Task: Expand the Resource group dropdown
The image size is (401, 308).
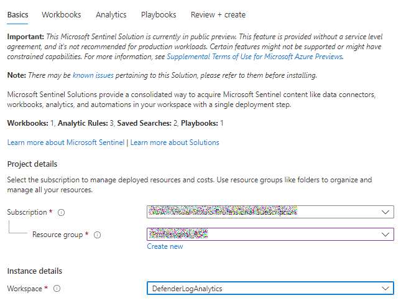Action: pyautogui.click(x=270, y=235)
